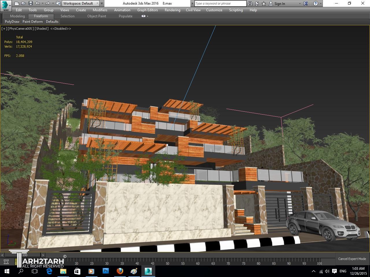Click the time slider at frame 100
370x277 pixels.
25,255
